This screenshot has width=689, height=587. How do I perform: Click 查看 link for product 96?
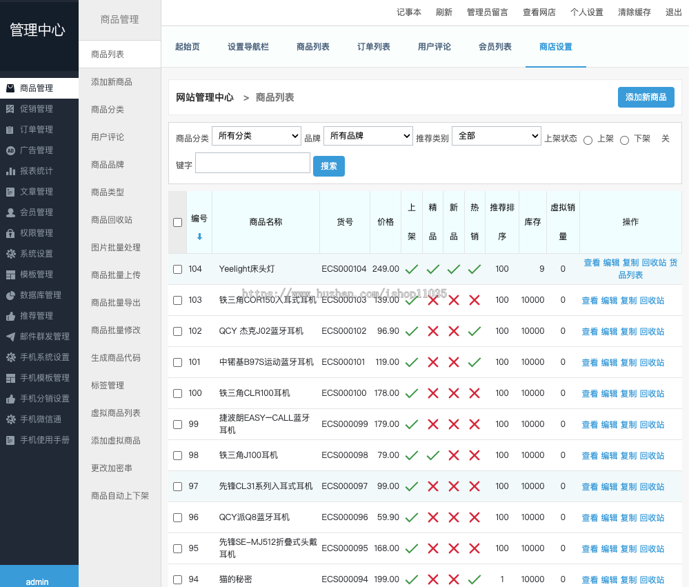click(x=590, y=517)
